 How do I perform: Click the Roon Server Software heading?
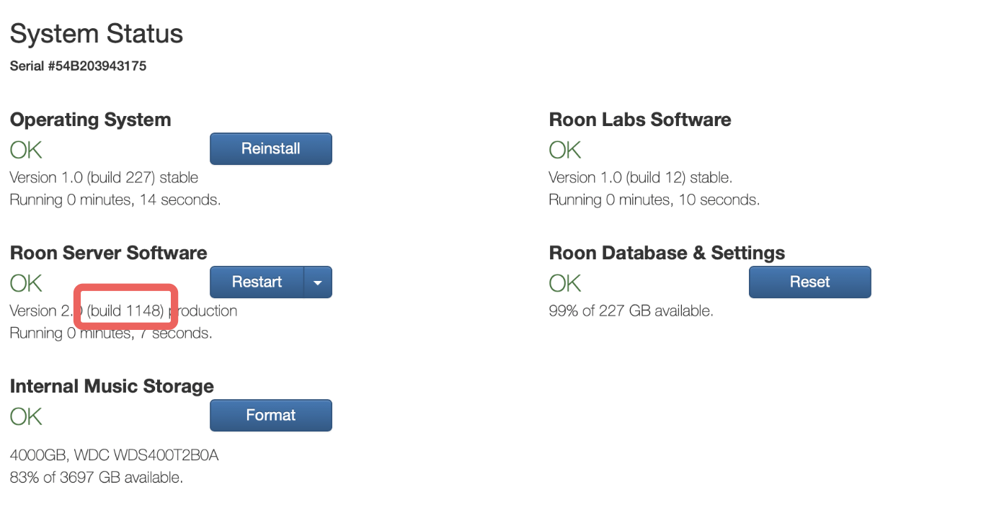(108, 253)
